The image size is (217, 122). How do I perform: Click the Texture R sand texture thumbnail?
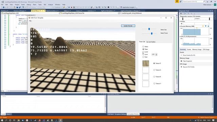(146, 63)
